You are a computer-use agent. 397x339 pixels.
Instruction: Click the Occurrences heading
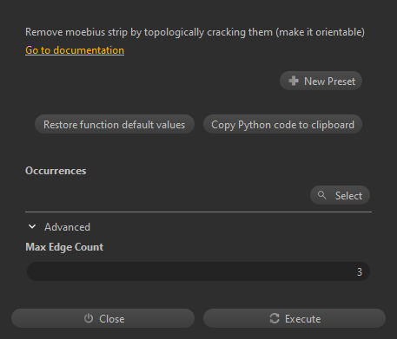click(56, 171)
